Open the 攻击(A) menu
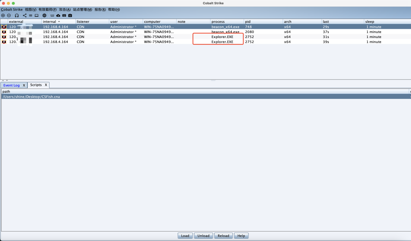Screen dimensions: 411x241 (65, 10)
